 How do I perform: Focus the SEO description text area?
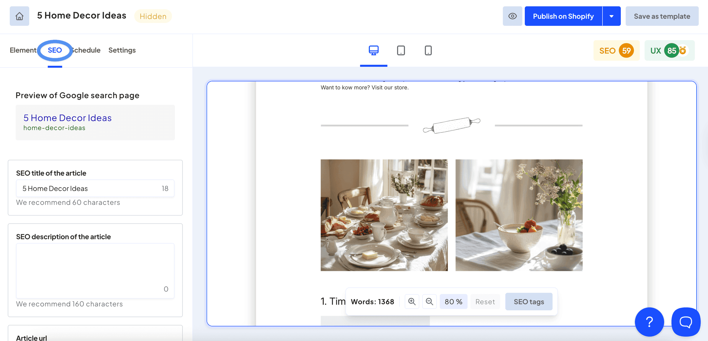95,270
